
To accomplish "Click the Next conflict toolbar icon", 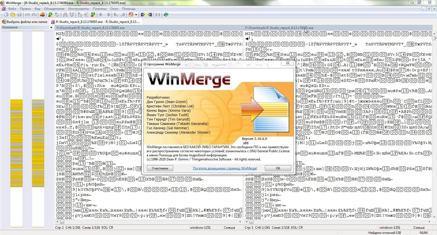I will (65, 15).
